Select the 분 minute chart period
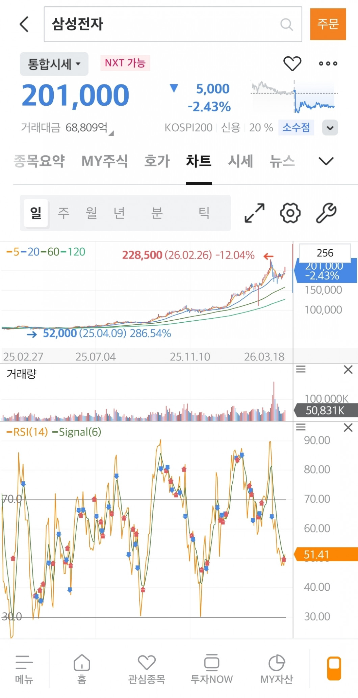Screen dimensions: 358x698 pyautogui.click(x=157, y=213)
